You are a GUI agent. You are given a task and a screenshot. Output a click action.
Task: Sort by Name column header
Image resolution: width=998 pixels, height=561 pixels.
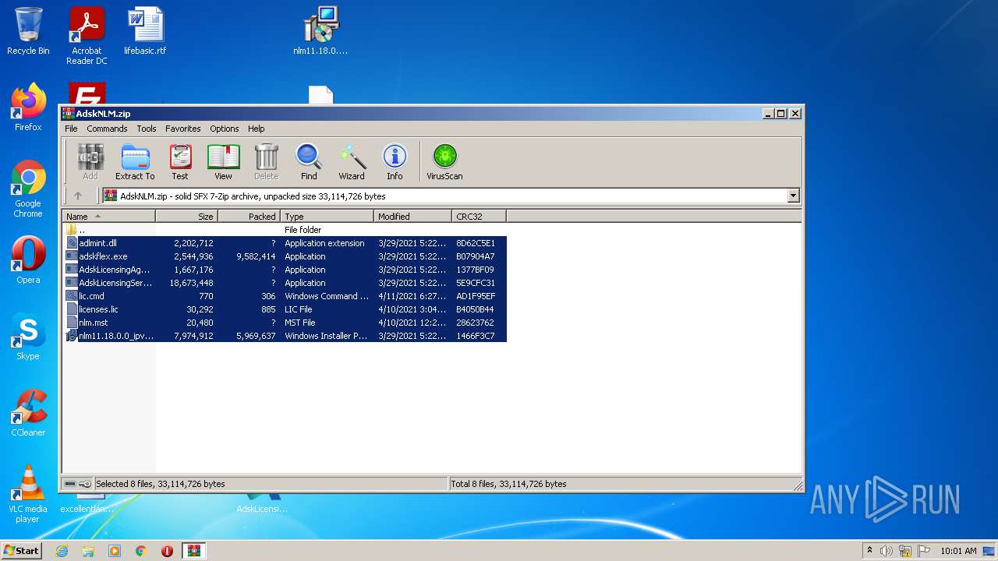point(109,216)
